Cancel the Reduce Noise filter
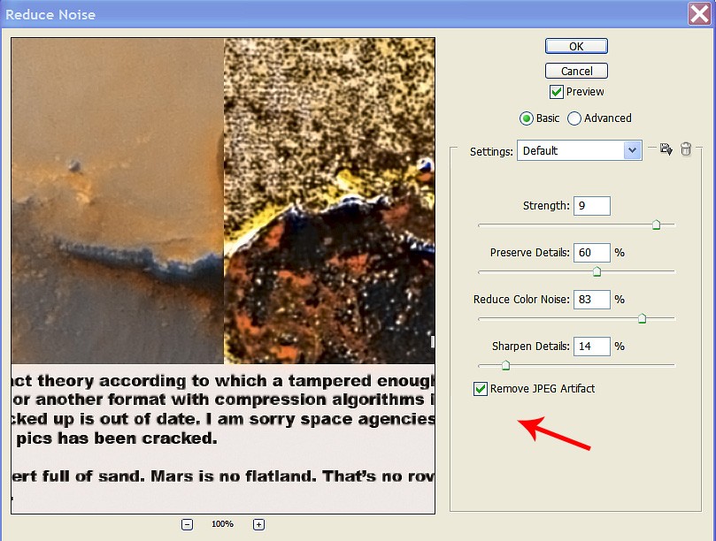Viewport: 716px width, 541px height. pos(576,71)
